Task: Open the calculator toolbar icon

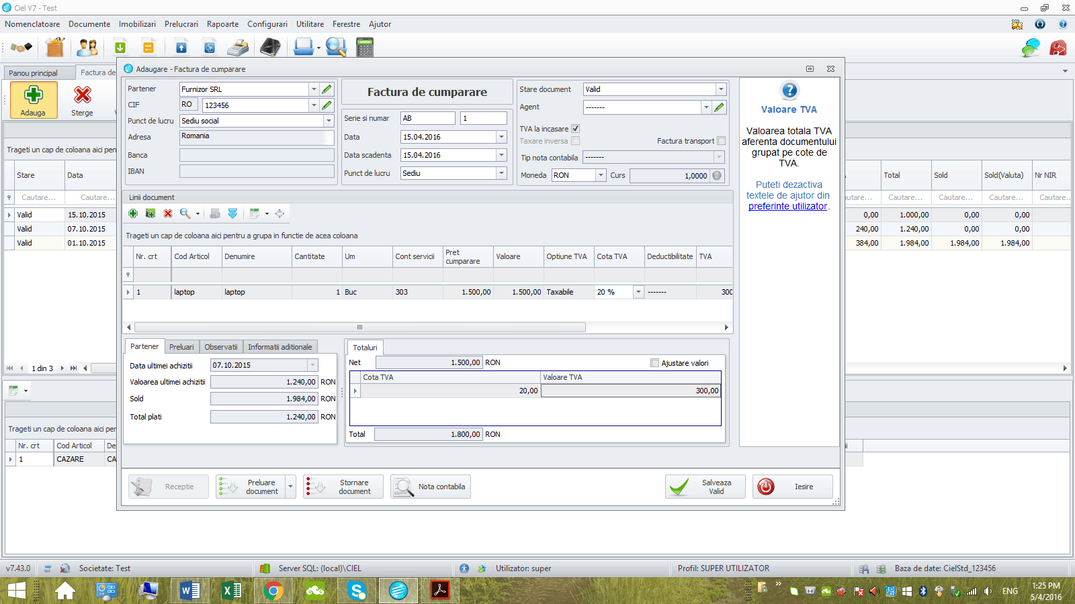Action: (x=365, y=47)
